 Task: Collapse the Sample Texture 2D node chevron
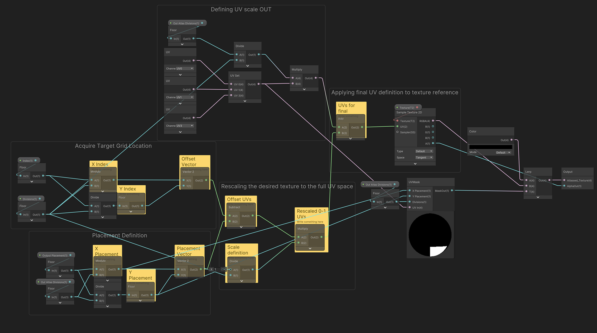click(x=415, y=164)
